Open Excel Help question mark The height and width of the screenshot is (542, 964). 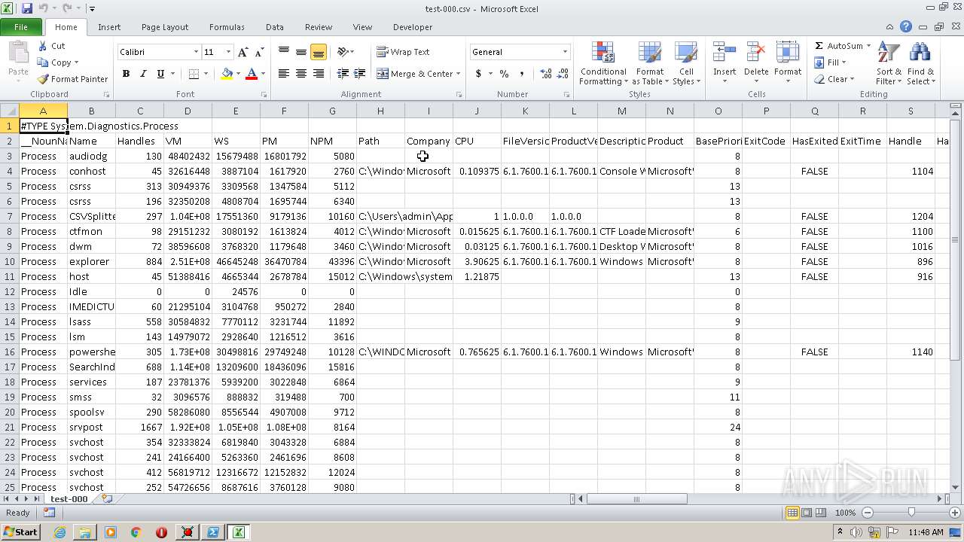pos(906,27)
